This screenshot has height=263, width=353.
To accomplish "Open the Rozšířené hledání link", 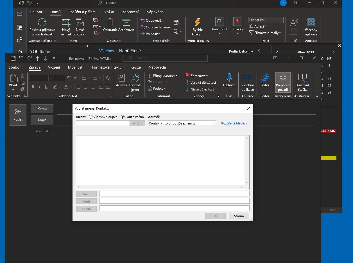I will tap(234, 123).
